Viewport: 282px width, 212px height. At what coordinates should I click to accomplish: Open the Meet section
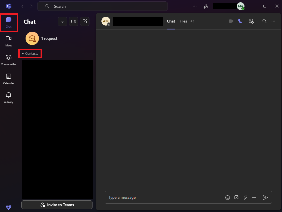pyautogui.click(x=9, y=41)
